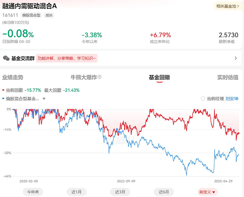Image resolution: width=244 pixels, height=197 pixels.
Task: Click the 当前回撤 -15.77% value
Action: 33,90
